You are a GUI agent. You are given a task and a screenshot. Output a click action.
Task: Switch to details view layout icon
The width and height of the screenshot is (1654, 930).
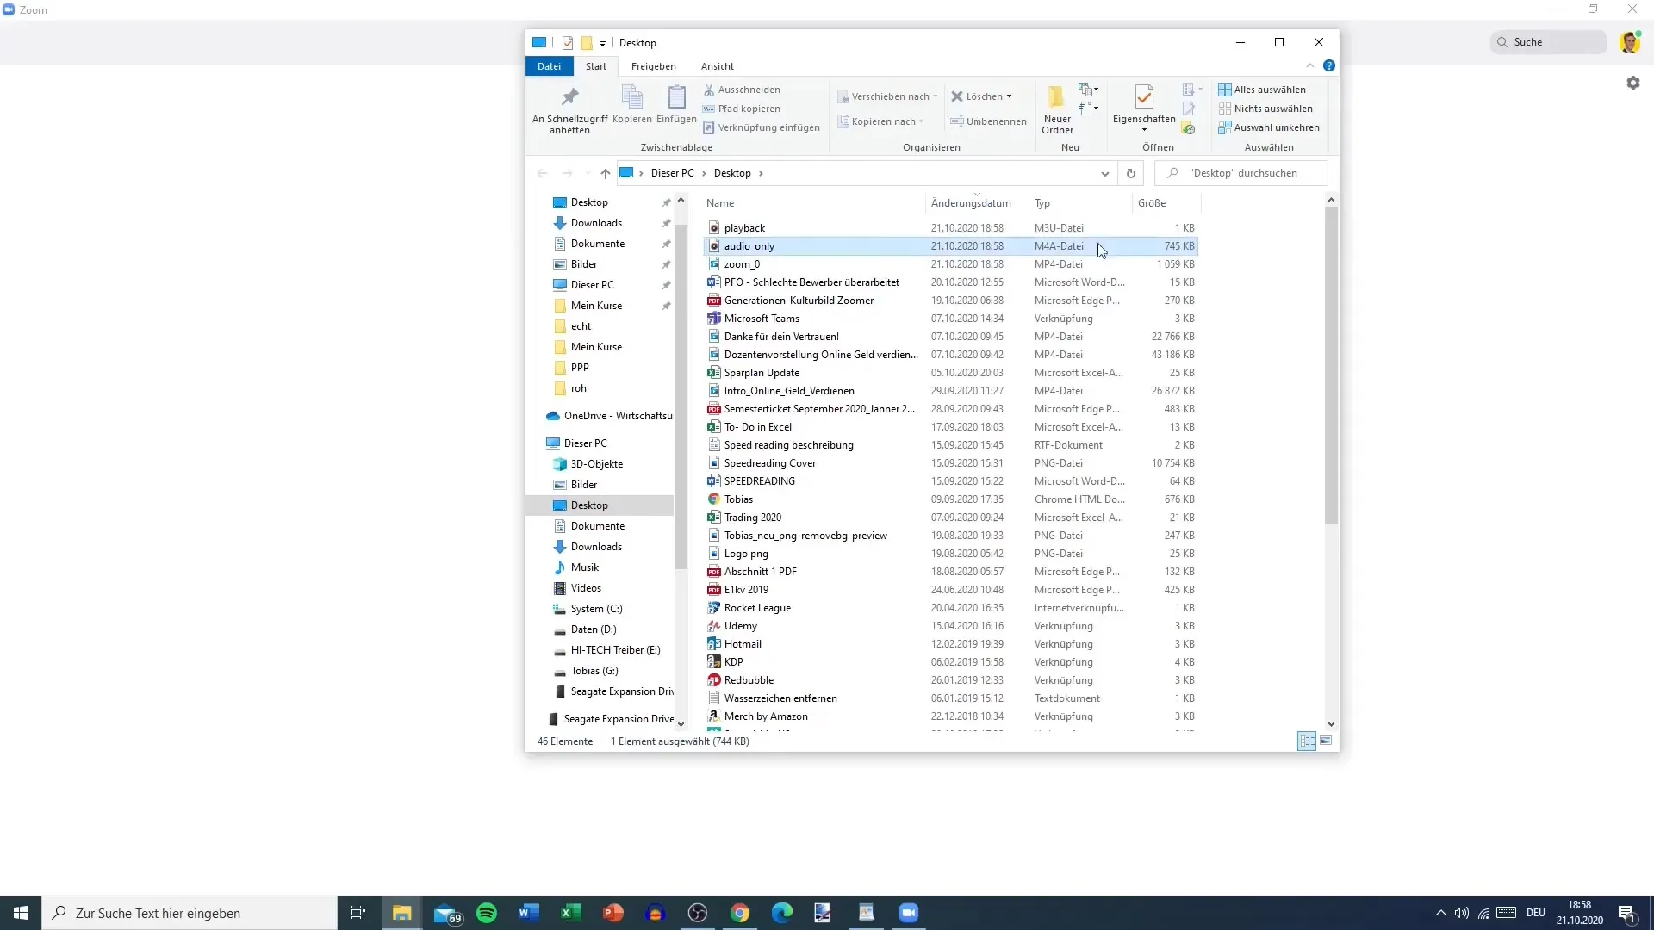click(x=1307, y=741)
